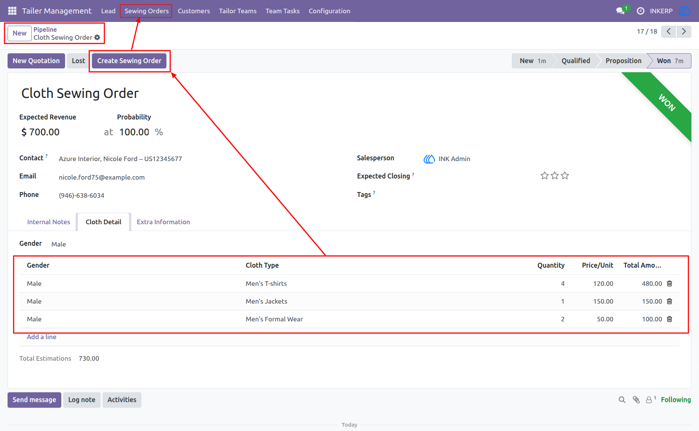Screen dimensions: 699x431
Task: Toggle the Following status
Action: [x=676, y=400]
